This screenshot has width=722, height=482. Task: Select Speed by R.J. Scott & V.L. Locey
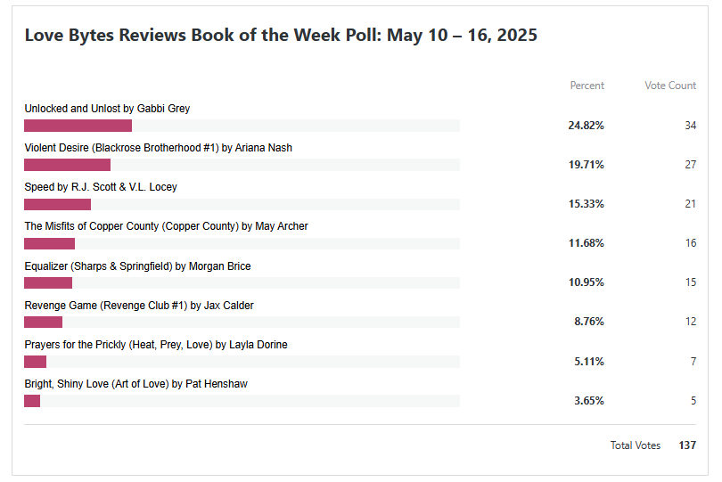click(101, 187)
